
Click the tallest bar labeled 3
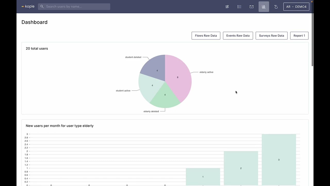click(x=279, y=159)
